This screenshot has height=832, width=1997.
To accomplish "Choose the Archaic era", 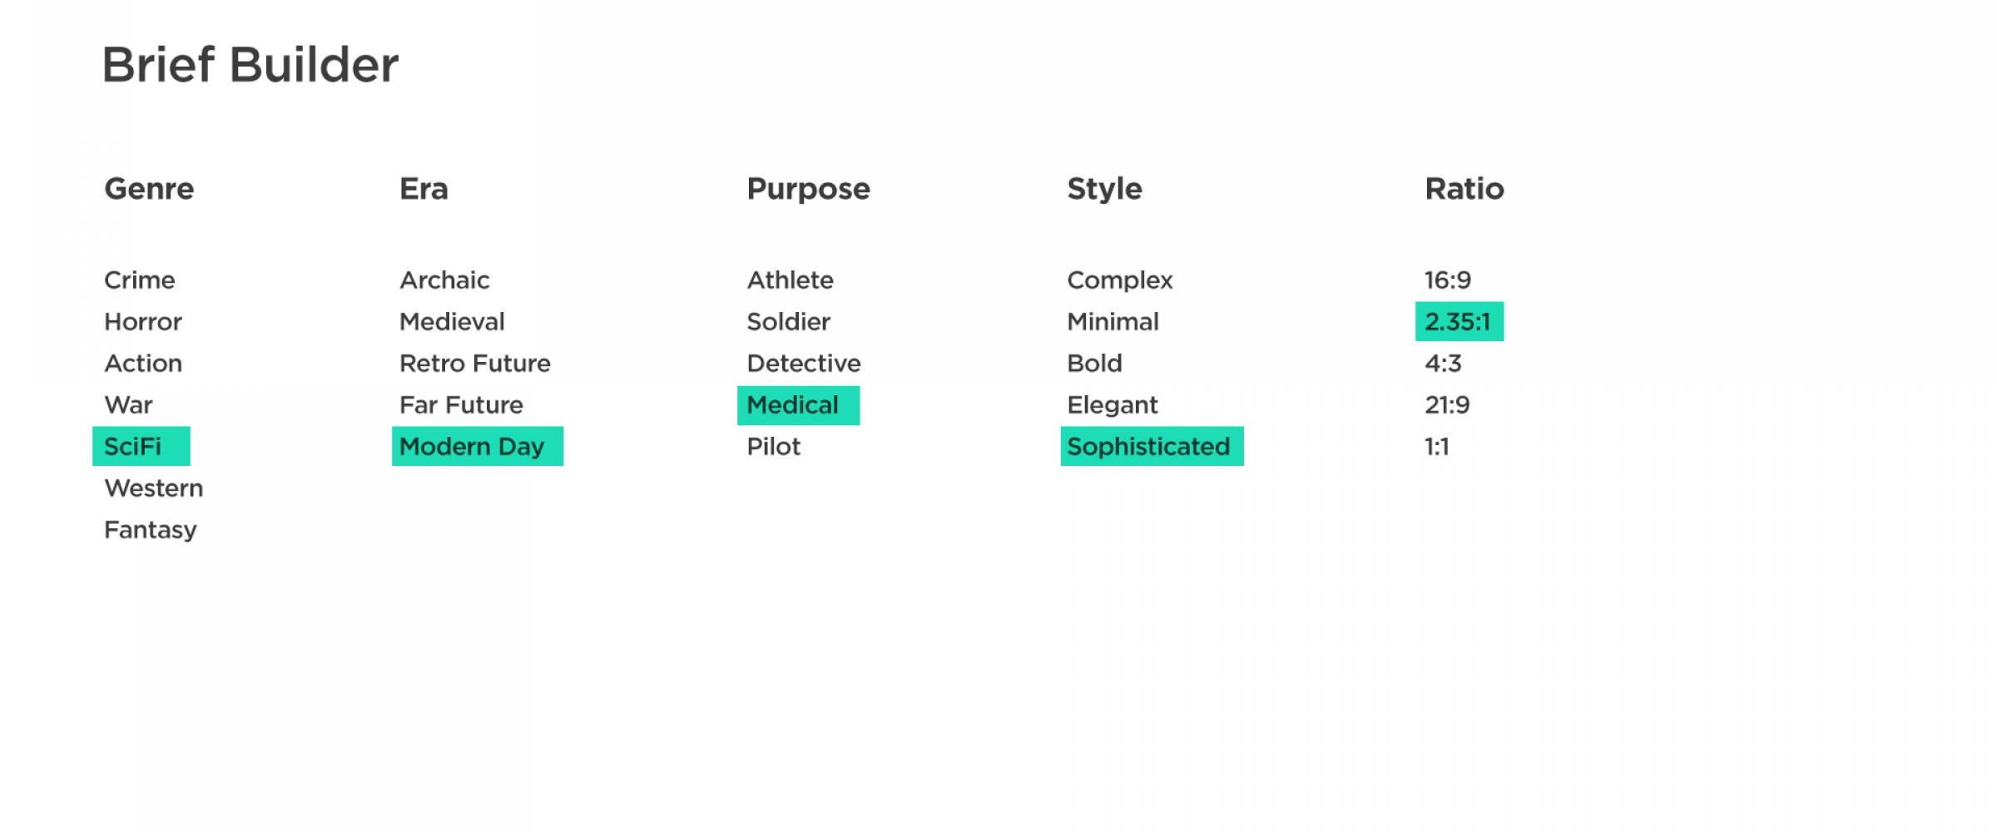I will tap(444, 280).
